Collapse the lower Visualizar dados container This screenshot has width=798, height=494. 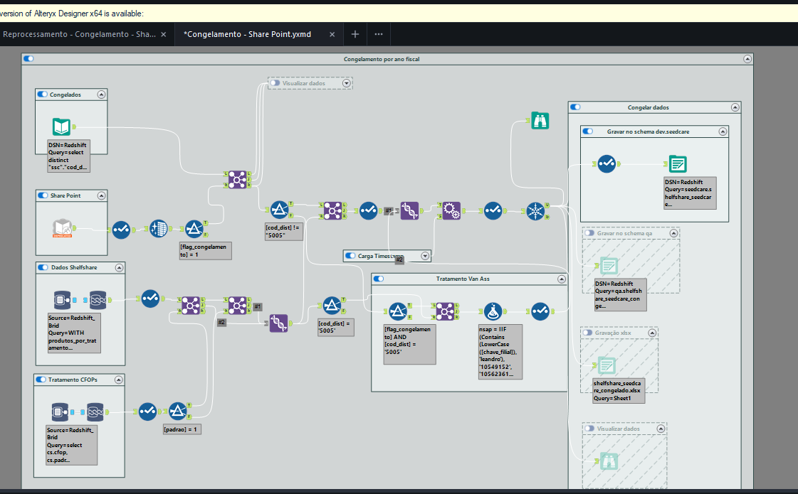661,429
